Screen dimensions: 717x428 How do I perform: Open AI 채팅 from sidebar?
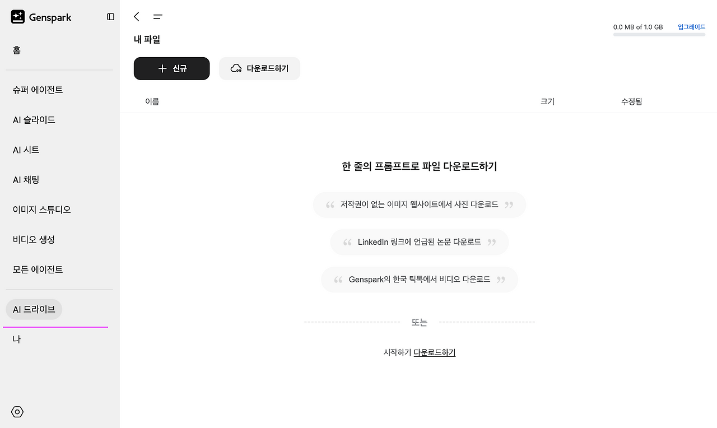click(x=27, y=179)
